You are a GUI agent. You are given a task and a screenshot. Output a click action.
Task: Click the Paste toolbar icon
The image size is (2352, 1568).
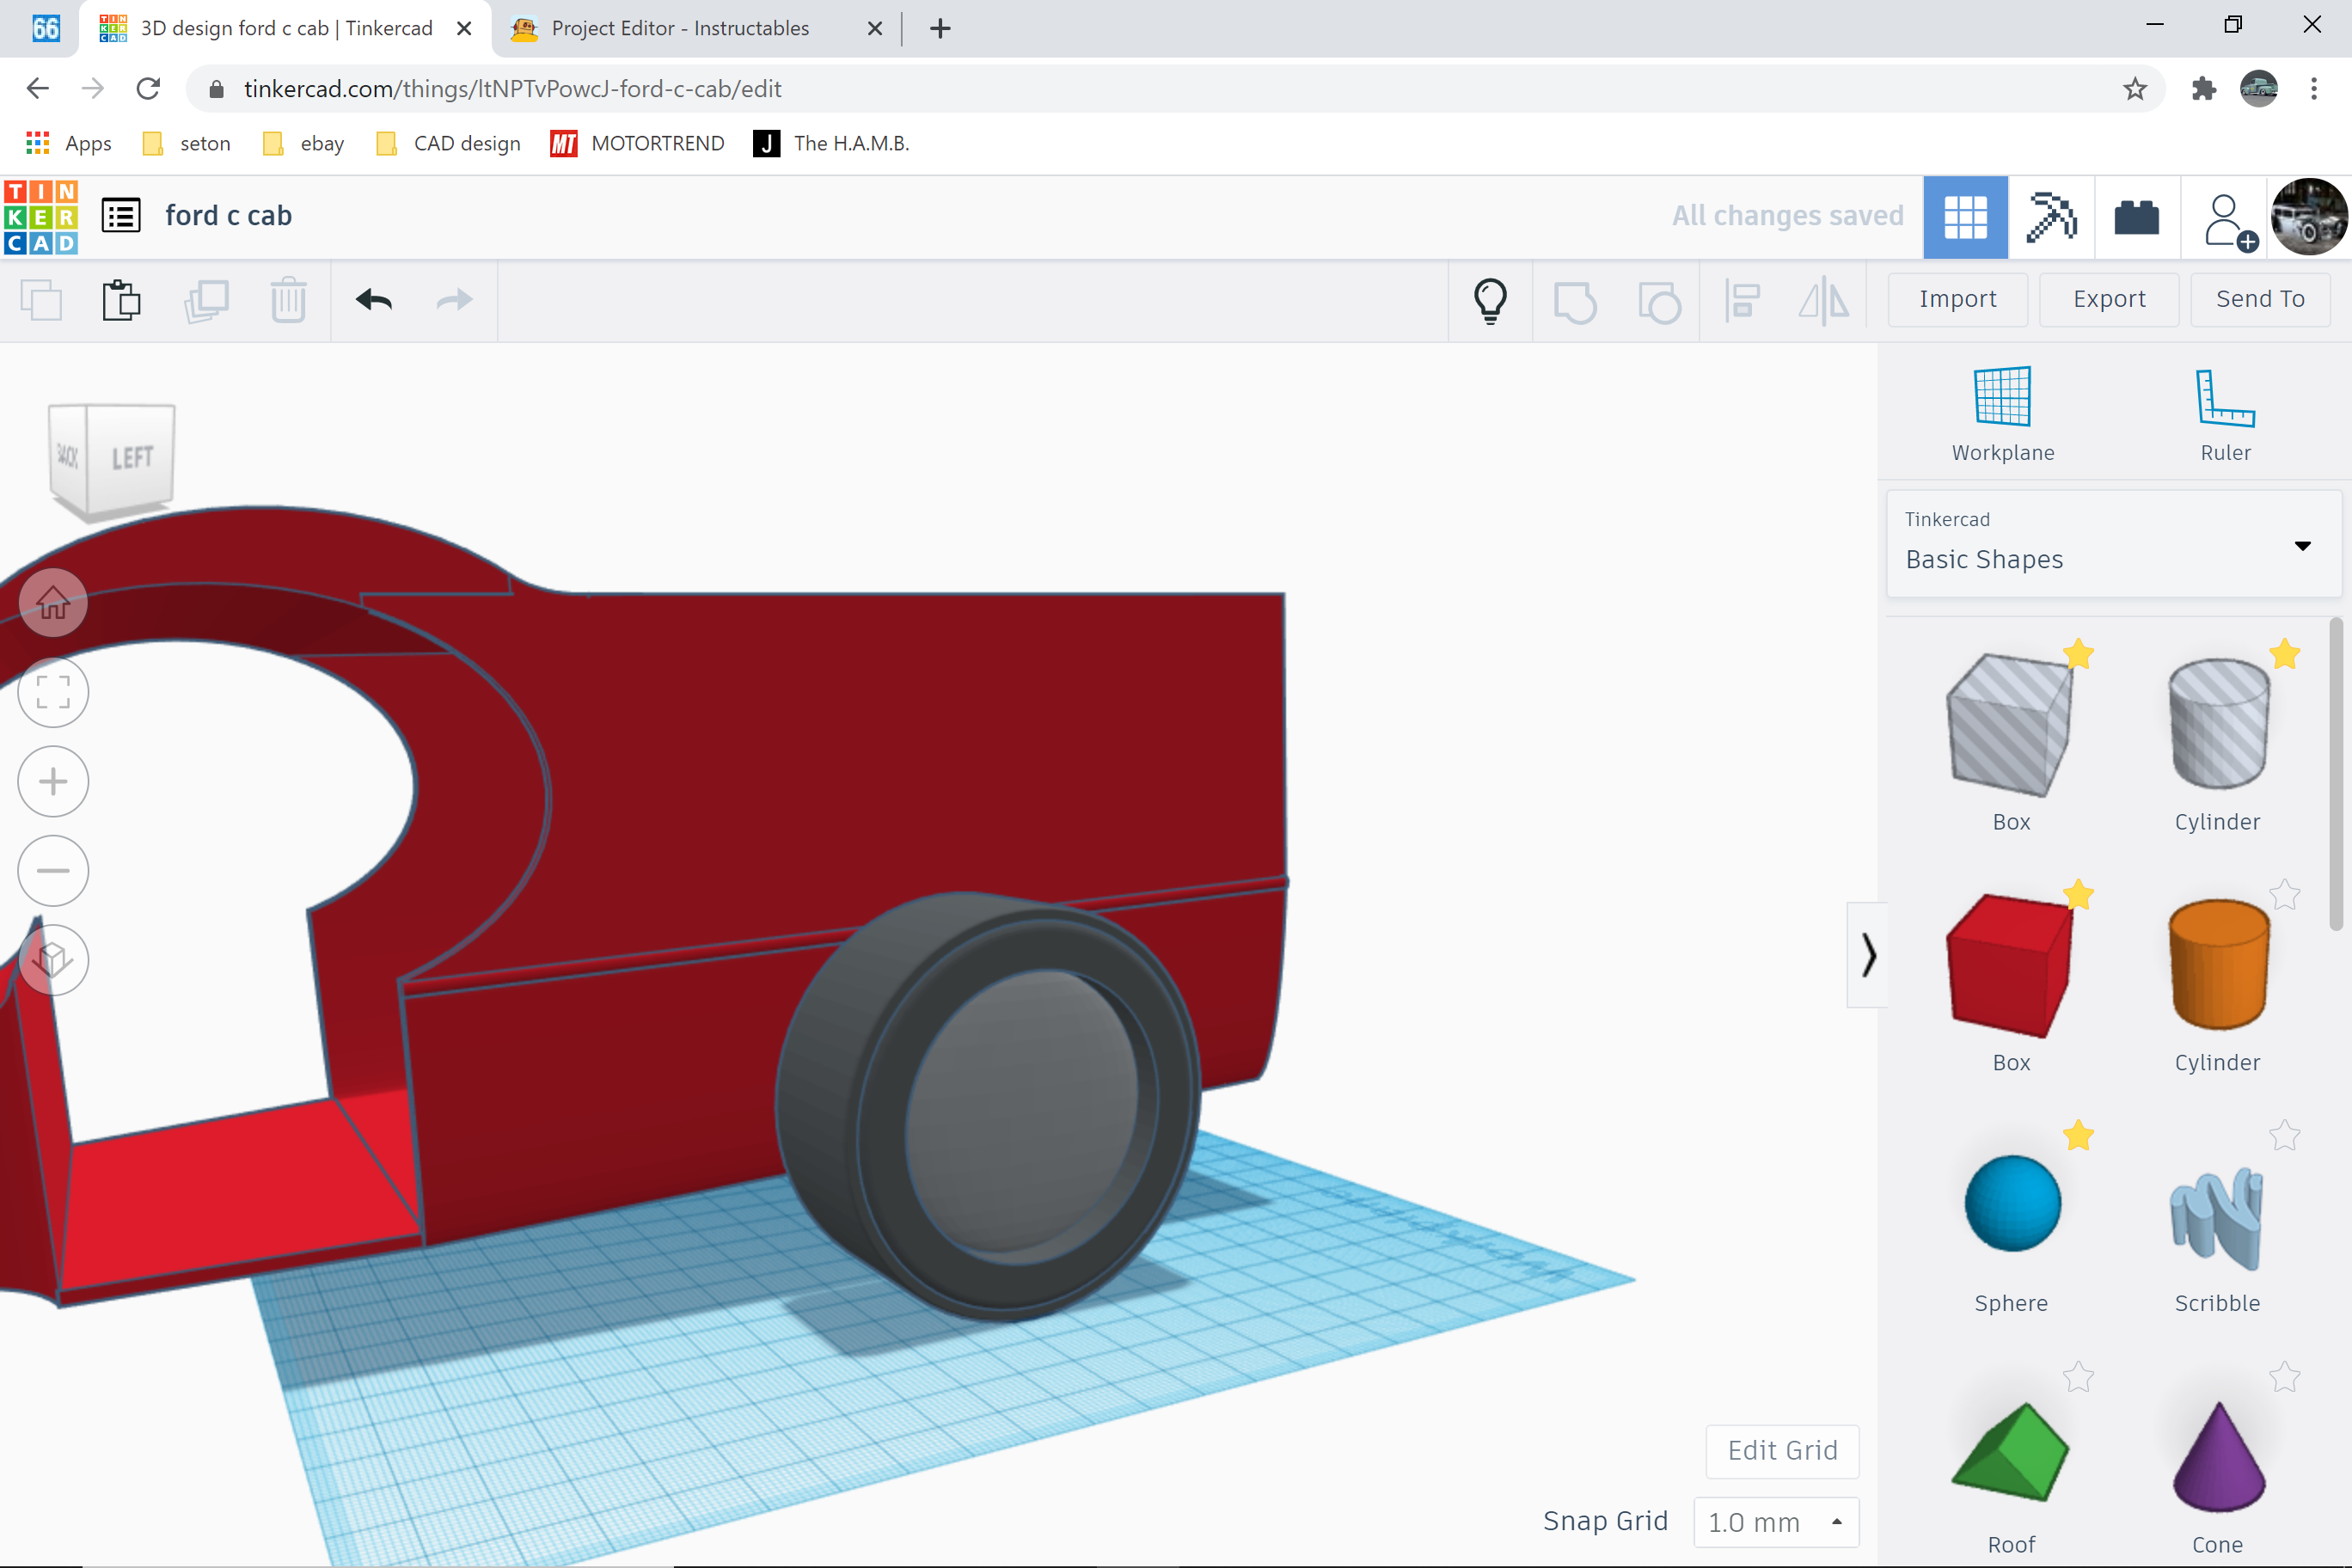coord(122,300)
